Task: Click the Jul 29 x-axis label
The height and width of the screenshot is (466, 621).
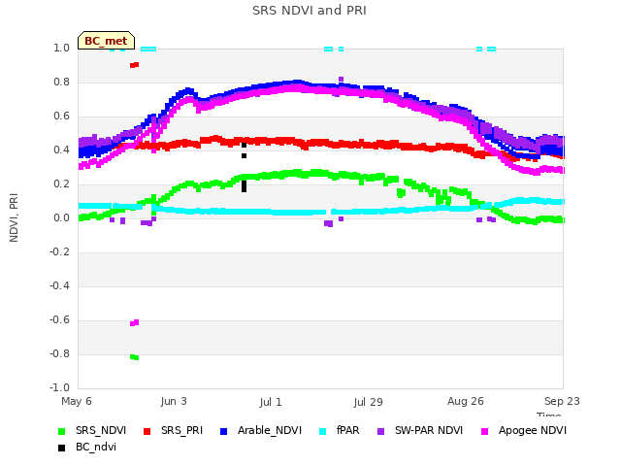Action: point(368,402)
